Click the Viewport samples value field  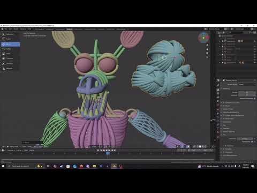[247, 95]
